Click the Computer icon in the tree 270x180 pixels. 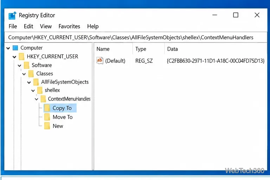coord(15,48)
